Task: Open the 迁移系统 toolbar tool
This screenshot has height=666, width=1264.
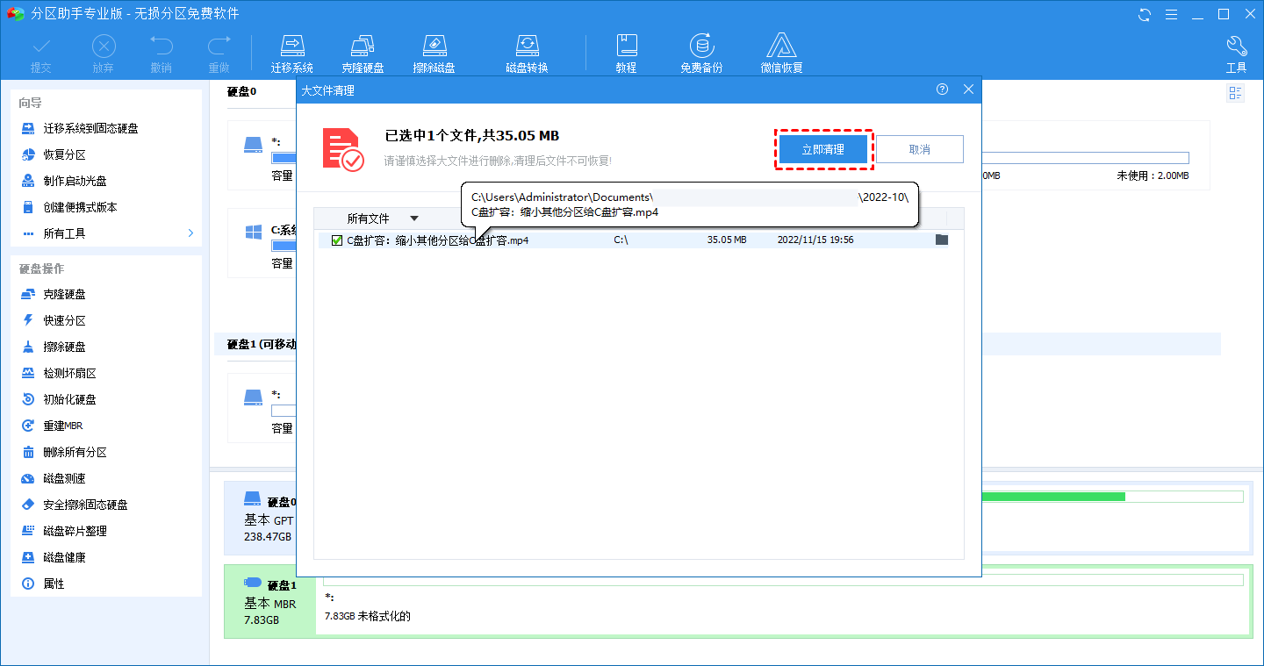Action: pos(292,54)
